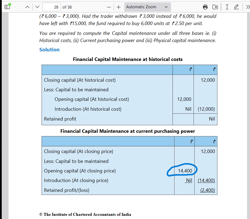Save the PDF with the download icon
Screen dimensions: 250x219
tap(215, 7)
